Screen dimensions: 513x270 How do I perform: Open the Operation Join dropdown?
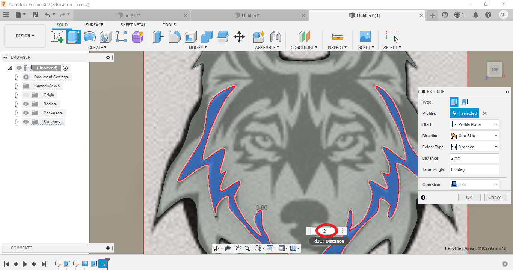coord(474,184)
